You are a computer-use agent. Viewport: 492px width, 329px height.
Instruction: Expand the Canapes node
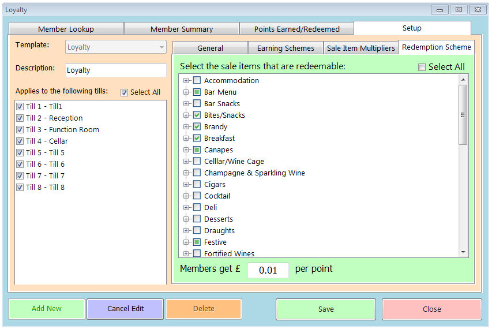click(x=186, y=150)
